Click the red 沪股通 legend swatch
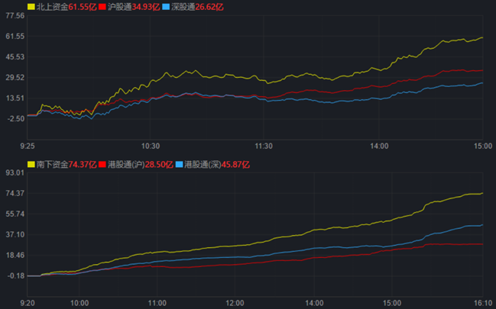Viewport: 496px width, 309px height. (102, 7)
